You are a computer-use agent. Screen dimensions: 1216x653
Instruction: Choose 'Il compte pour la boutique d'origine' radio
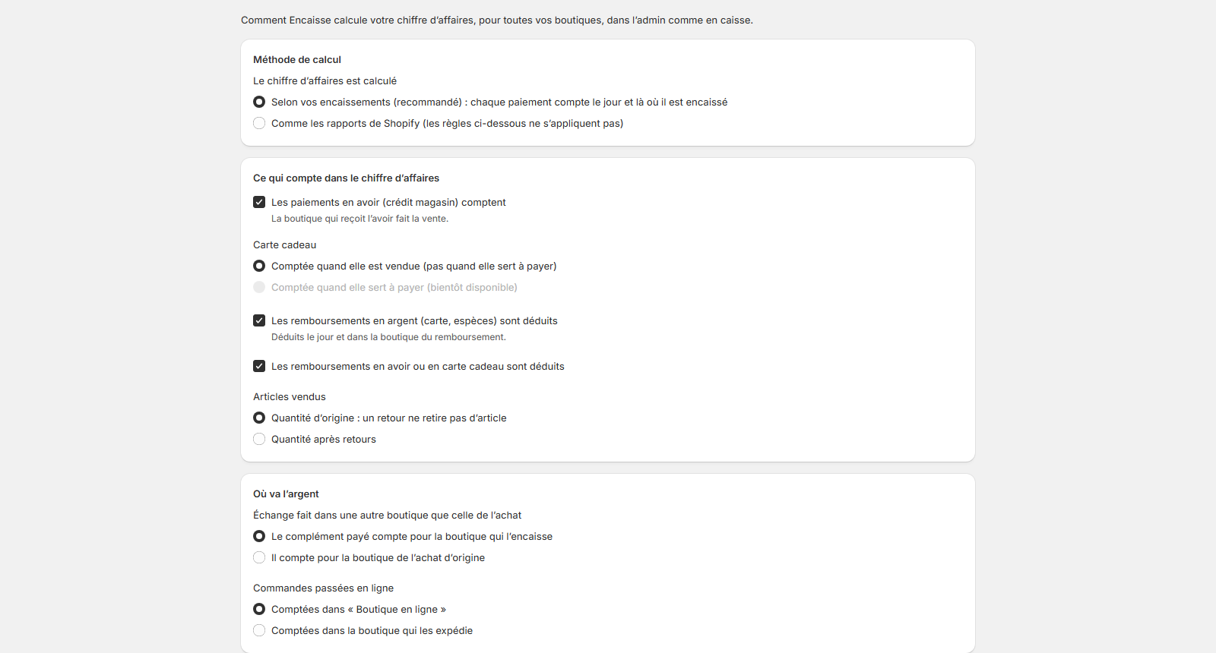(x=259, y=557)
